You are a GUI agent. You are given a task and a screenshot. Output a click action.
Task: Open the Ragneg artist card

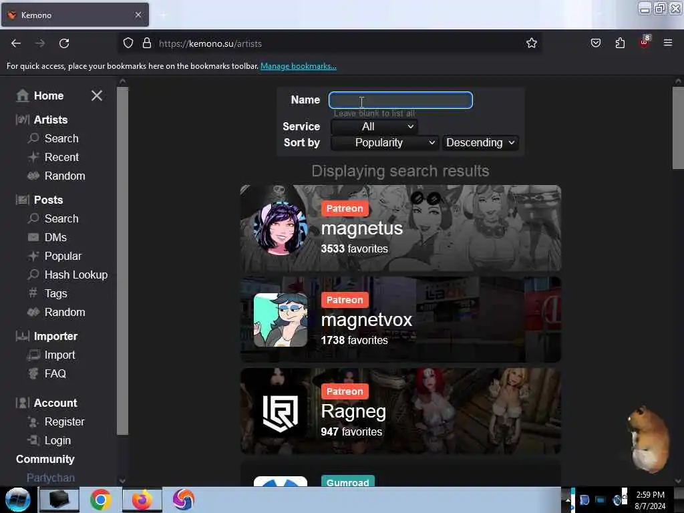click(x=401, y=411)
